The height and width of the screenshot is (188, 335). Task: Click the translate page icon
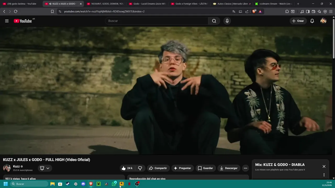pos(234,11)
